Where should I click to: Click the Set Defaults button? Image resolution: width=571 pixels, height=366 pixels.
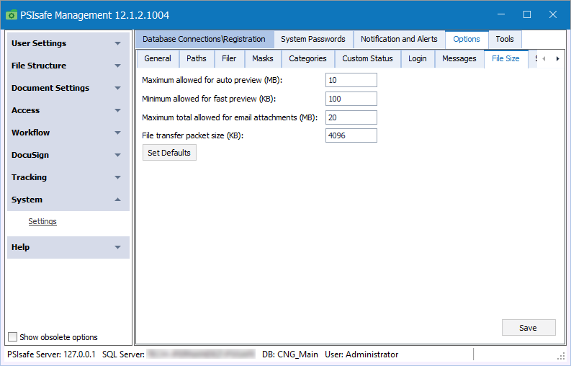[169, 153]
